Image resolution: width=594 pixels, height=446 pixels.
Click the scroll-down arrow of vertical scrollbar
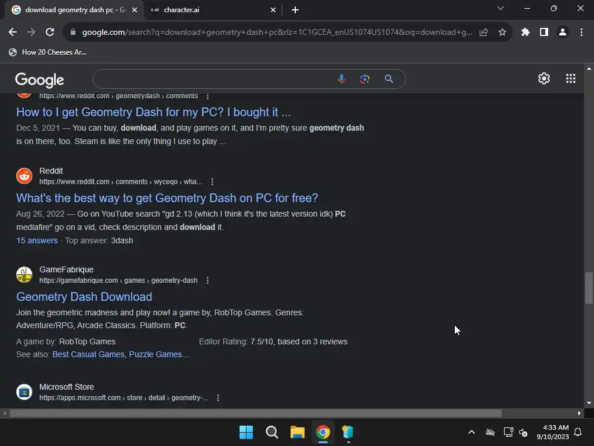coord(589,403)
